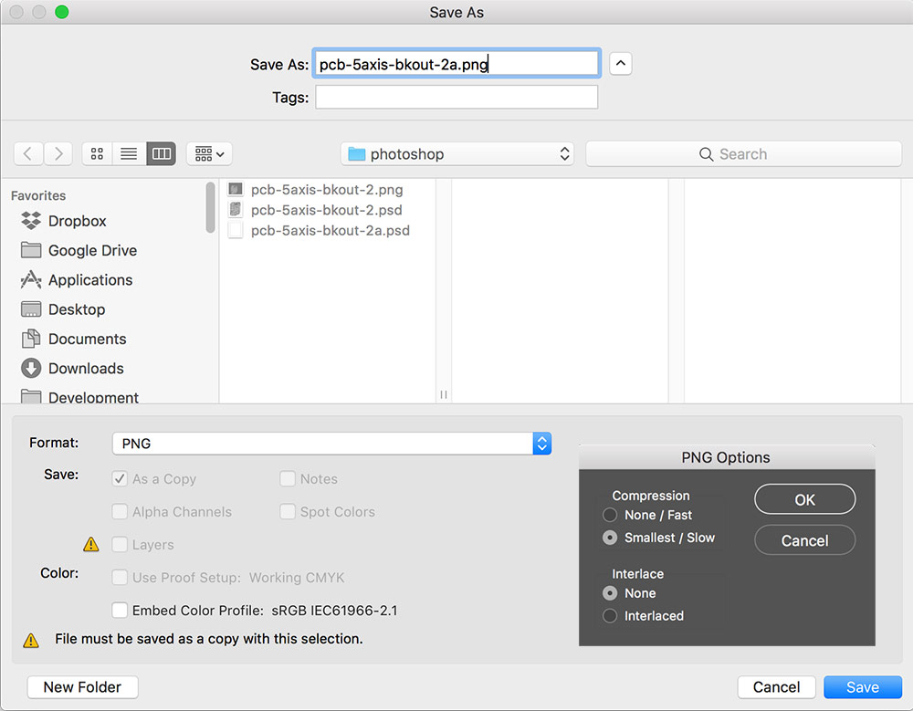Viewport: 913px width, 711px height.
Task: Collapse the filename disclosure arrow
Action: [x=620, y=63]
